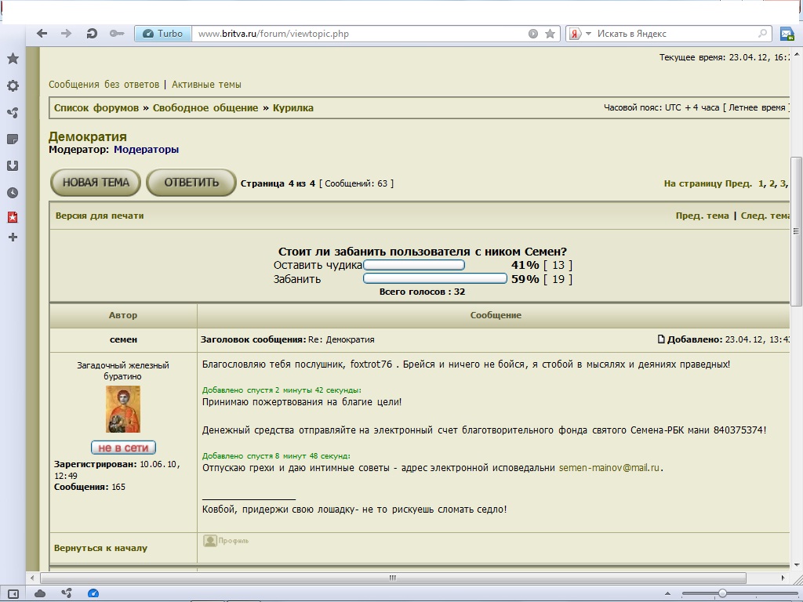Open the Notes panel in the sidebar

[x=13, y=140]
